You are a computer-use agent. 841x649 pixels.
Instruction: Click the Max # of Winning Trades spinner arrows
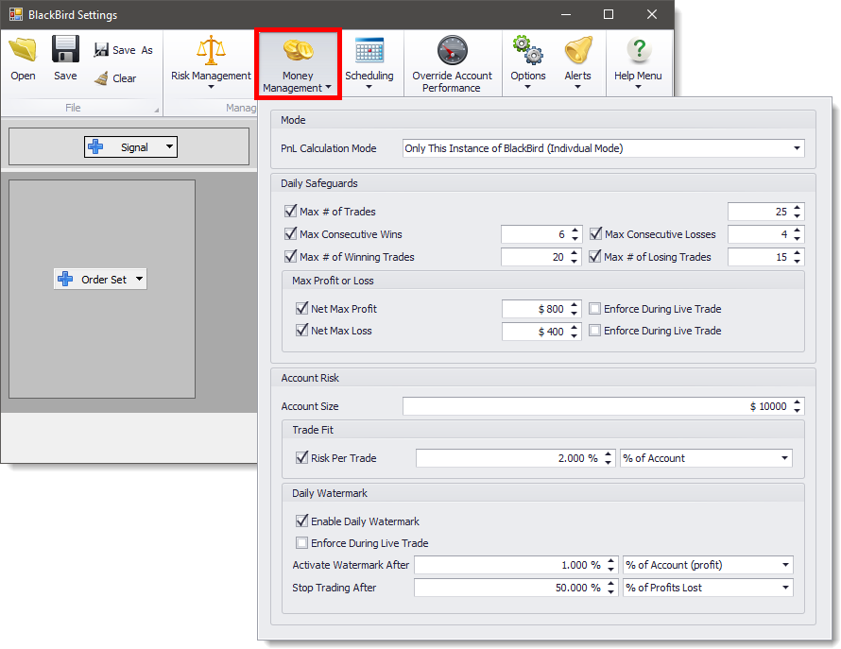[575, 257]
